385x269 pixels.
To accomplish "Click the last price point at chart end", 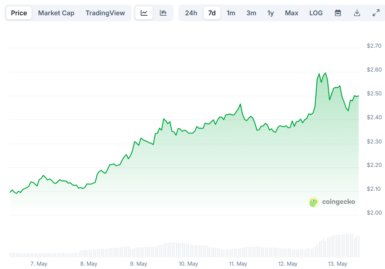I will point(359,96).
